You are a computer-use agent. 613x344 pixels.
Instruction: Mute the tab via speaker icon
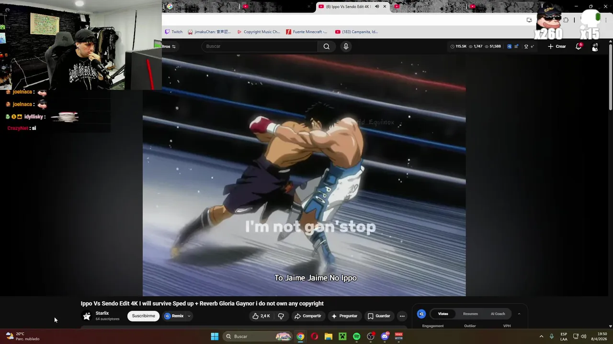[x=377, y=6]
